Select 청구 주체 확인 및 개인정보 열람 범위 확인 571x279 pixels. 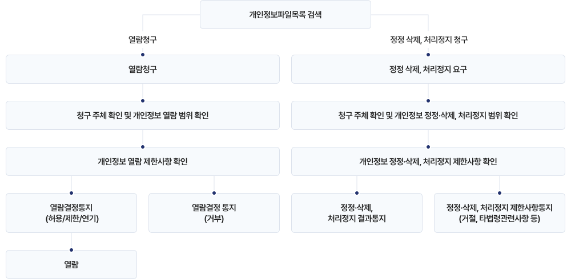(x=143, y=115)
